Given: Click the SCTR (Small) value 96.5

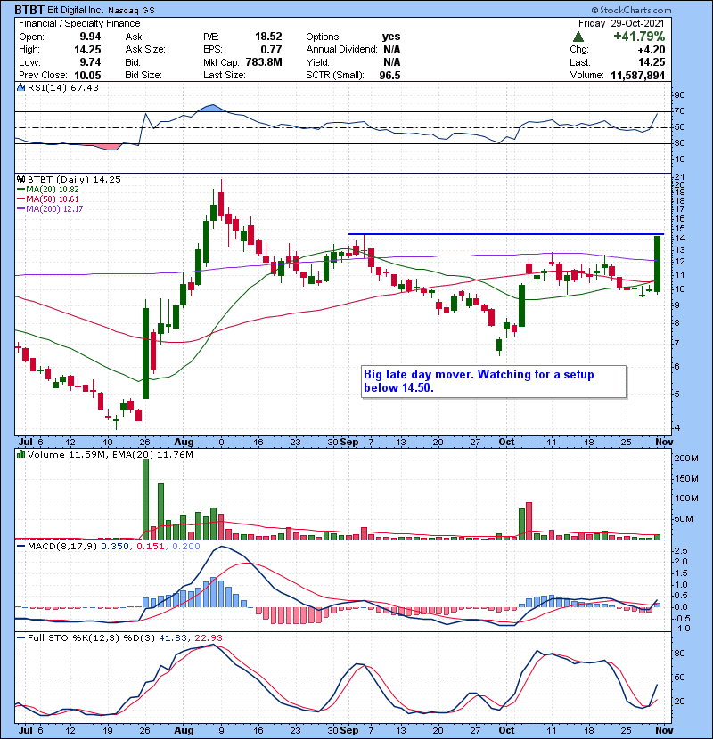Looking at the screenshot, I should coord(389,76).
